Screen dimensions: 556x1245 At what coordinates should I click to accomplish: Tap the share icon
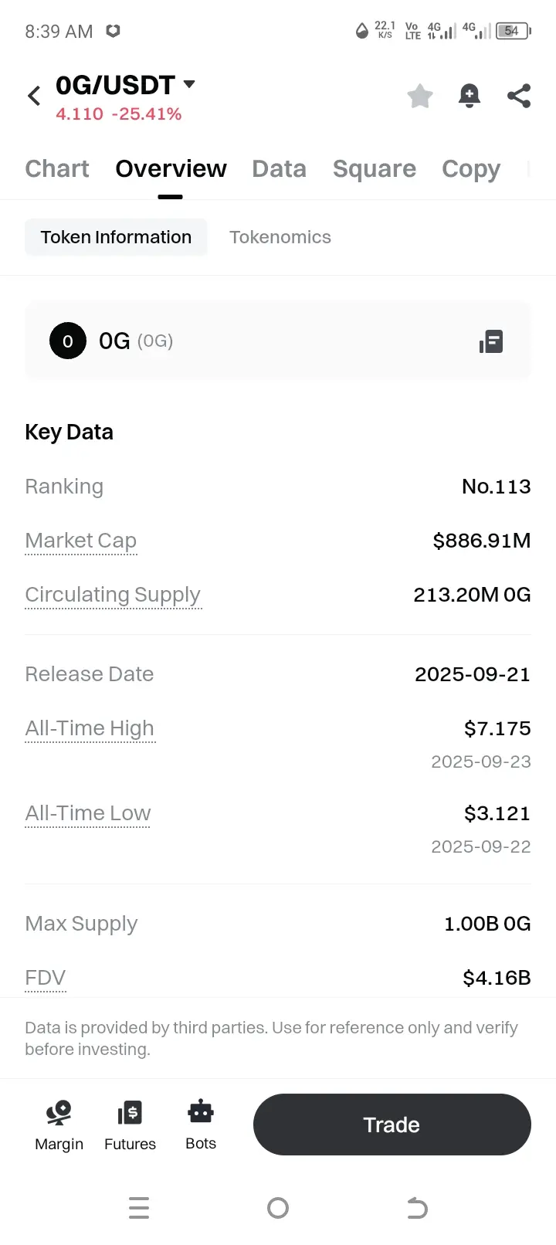coord(519,96)
